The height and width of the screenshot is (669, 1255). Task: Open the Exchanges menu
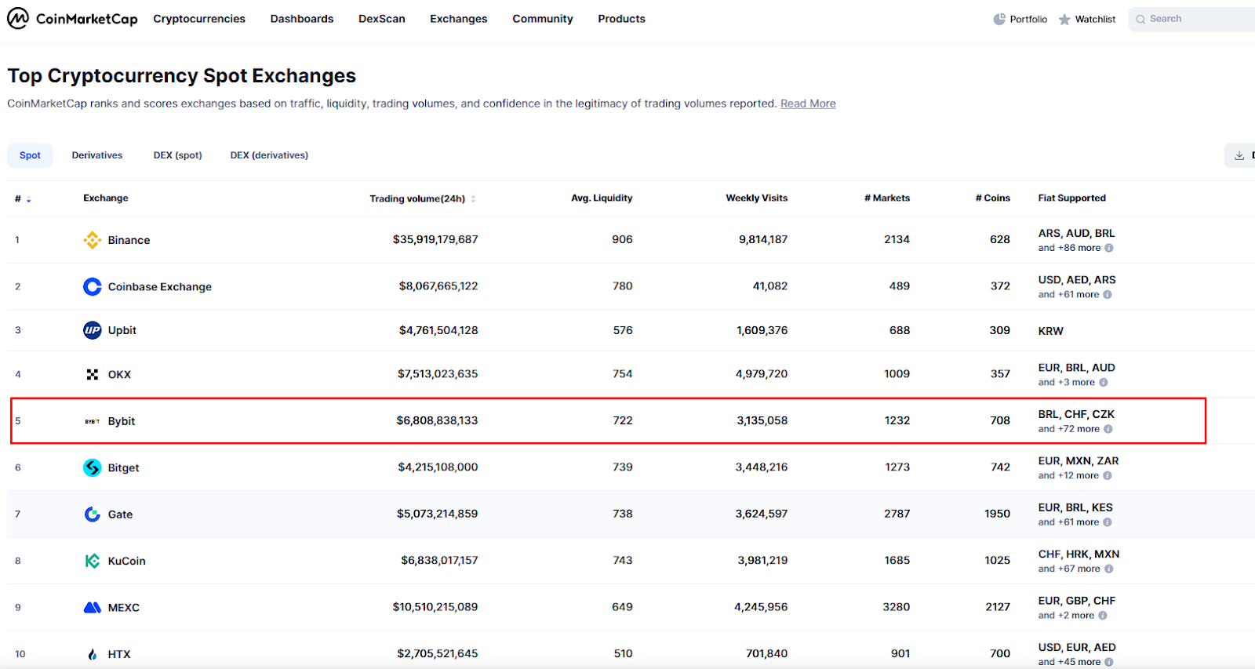[458, 19]
